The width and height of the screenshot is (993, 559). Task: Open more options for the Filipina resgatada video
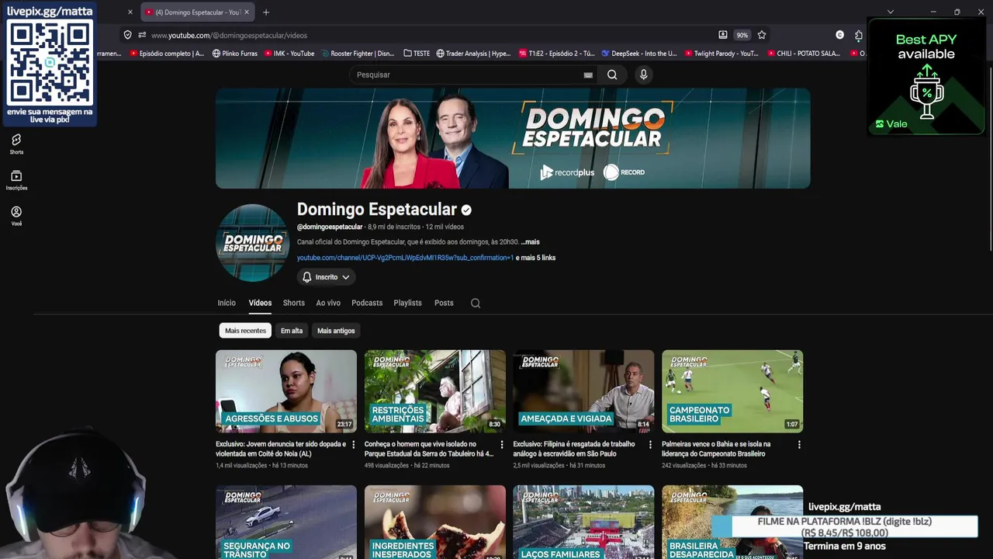[x=650, y=445]
